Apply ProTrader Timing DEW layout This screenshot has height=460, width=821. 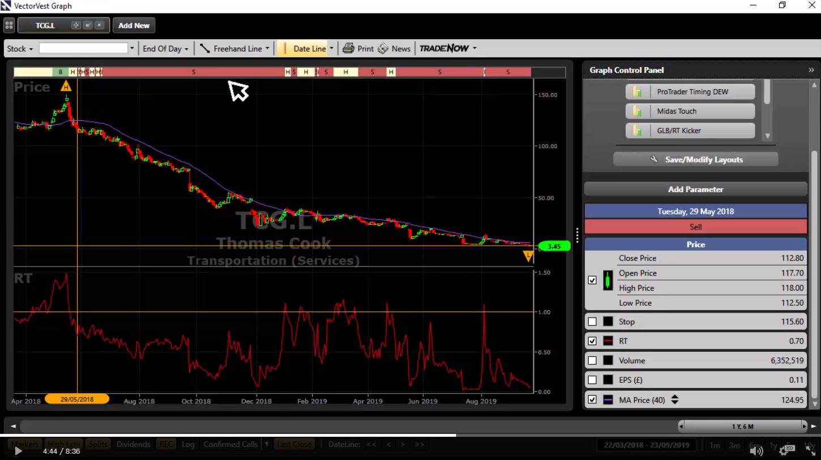click(690, 92)
